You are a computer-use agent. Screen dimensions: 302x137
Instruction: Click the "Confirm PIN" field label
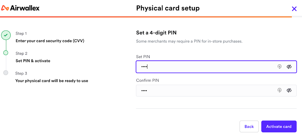[x=147, y=80]
